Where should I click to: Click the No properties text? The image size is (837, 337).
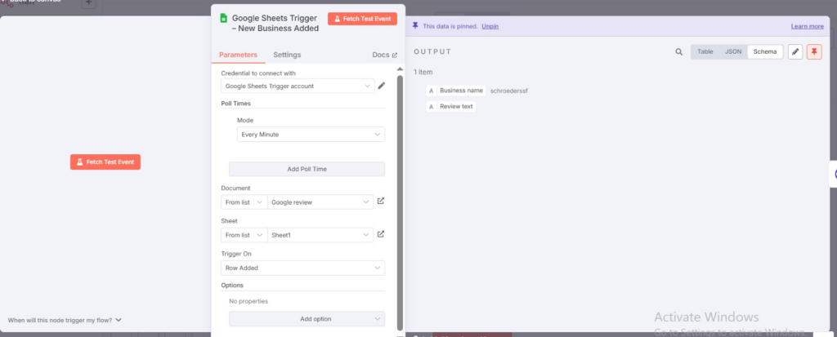[x=248, y=301]
